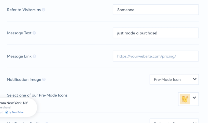
Task: Open the Message Text help tooltip icon
Action: pyautogui.click(x=34, y=33)
